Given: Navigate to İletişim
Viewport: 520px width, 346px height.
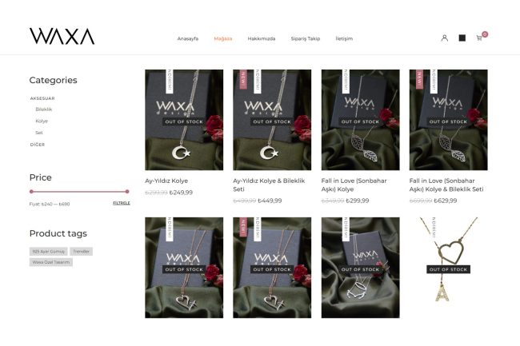Looking at the screenshot, I should coord(344,38).
